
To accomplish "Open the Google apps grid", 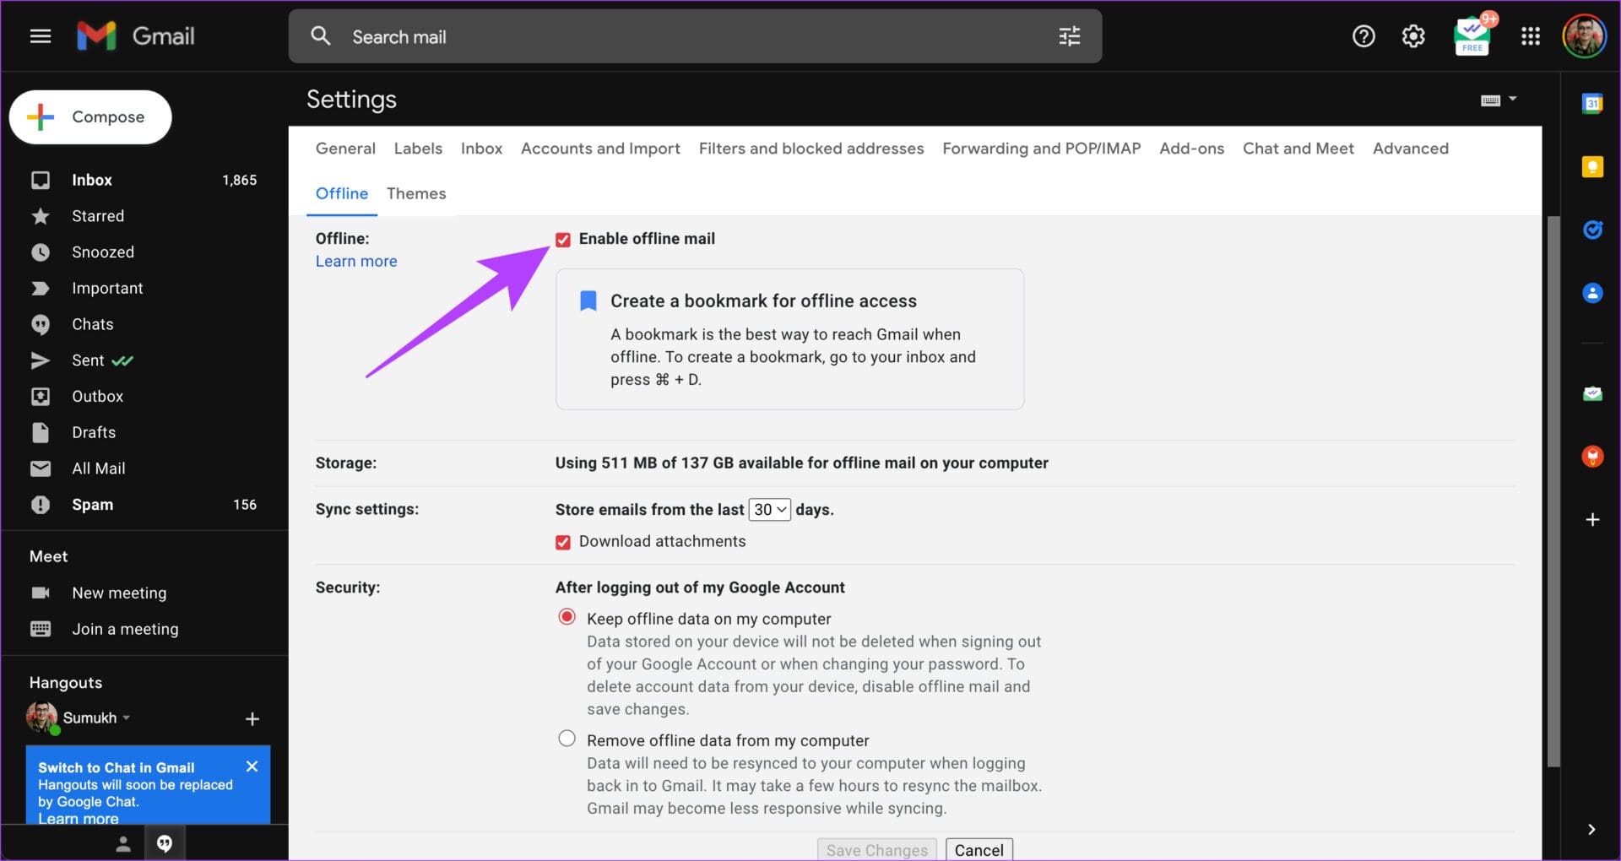I will tap(1530, 36).
